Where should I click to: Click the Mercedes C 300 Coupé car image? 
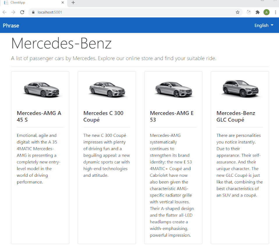(x=107, y=89)
